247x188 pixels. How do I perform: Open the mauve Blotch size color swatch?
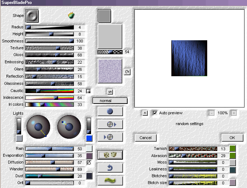click(233, 183)
